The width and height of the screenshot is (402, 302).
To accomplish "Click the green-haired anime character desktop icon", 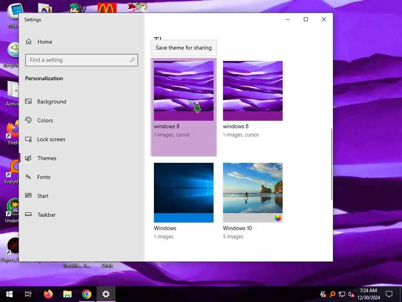I will pos(77,8).
